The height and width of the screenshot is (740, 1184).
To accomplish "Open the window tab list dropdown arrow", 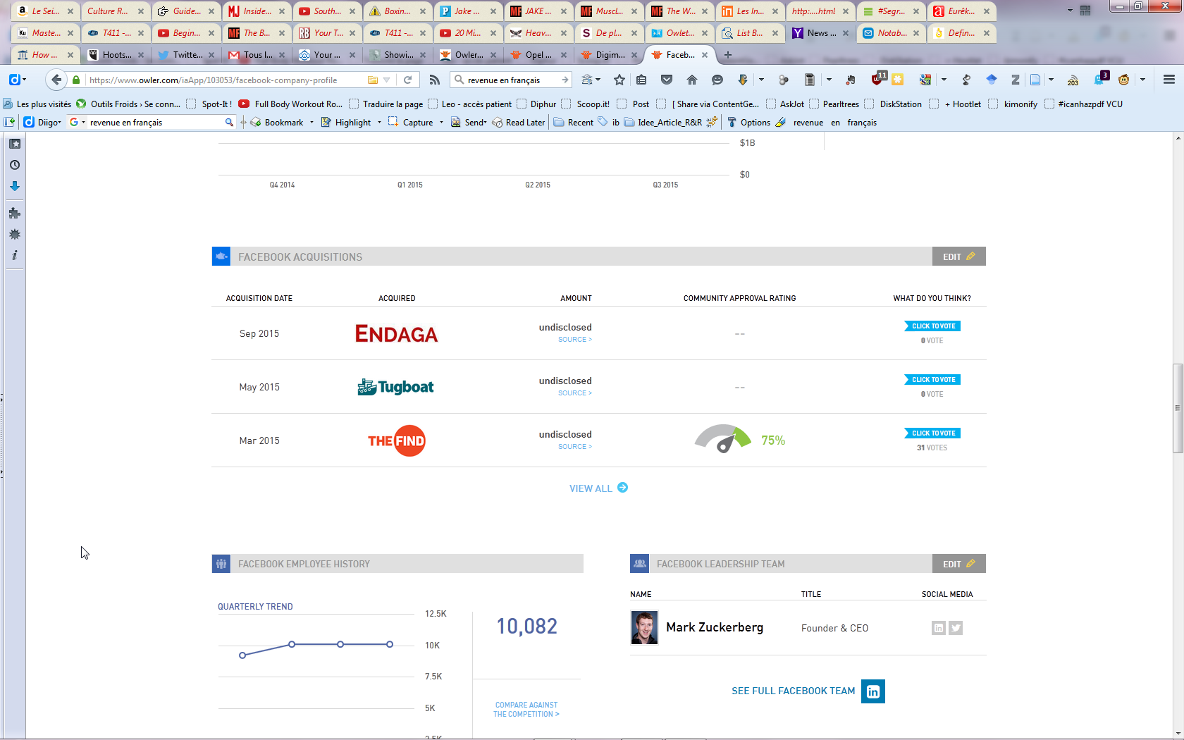I will pyautogui.click(x=1070, y=11).
